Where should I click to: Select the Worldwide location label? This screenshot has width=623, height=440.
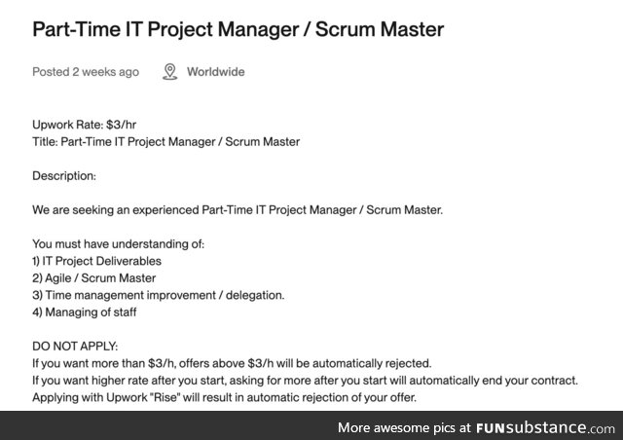[216, 72]
